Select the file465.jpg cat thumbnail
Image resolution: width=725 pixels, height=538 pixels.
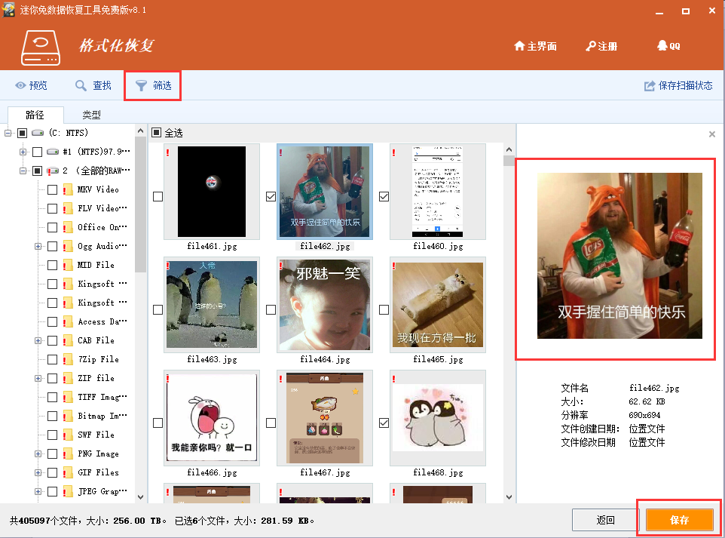point(438,305)
